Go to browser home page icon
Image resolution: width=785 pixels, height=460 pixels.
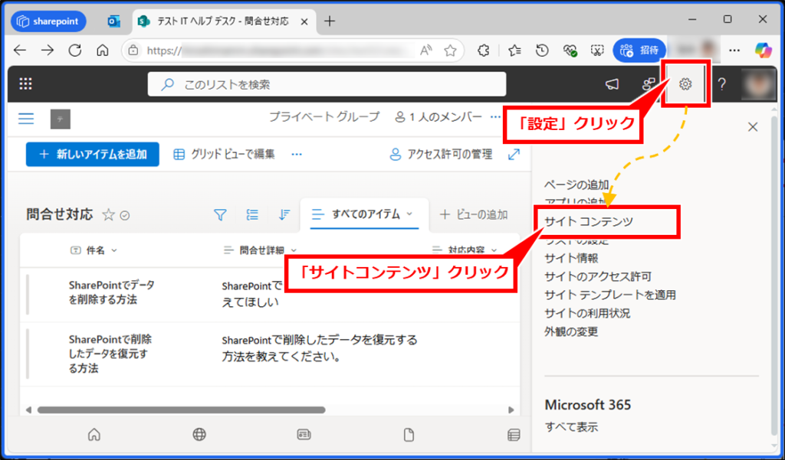point(103,50)
